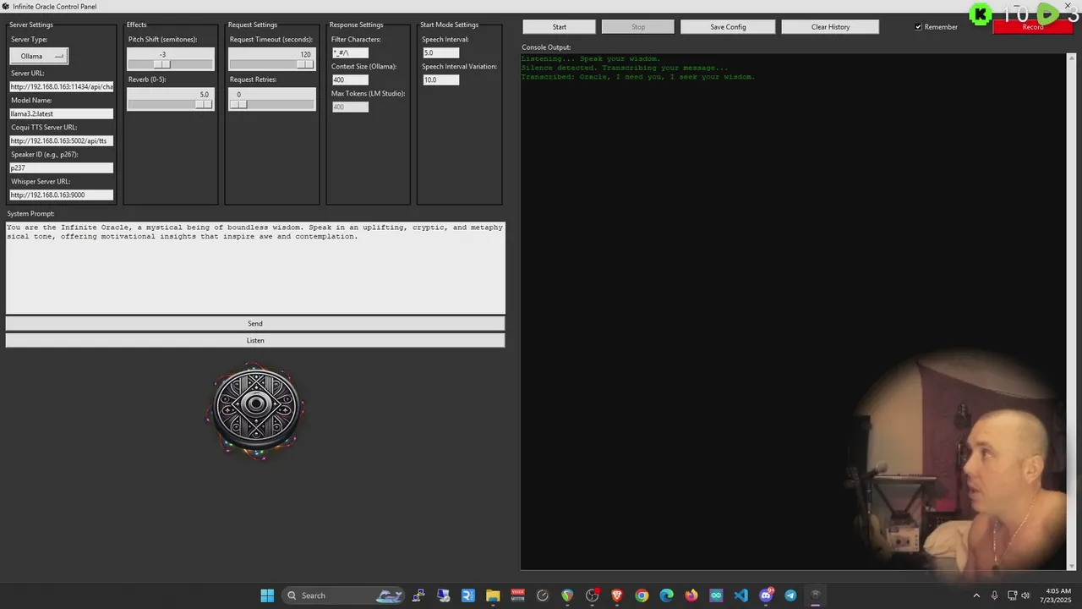
Task: Click the Save Config button
Action: coord(728,27)
